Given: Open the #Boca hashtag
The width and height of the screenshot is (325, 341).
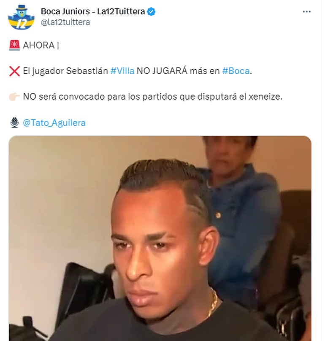Looking at the screenshot, I should (236, 71).
